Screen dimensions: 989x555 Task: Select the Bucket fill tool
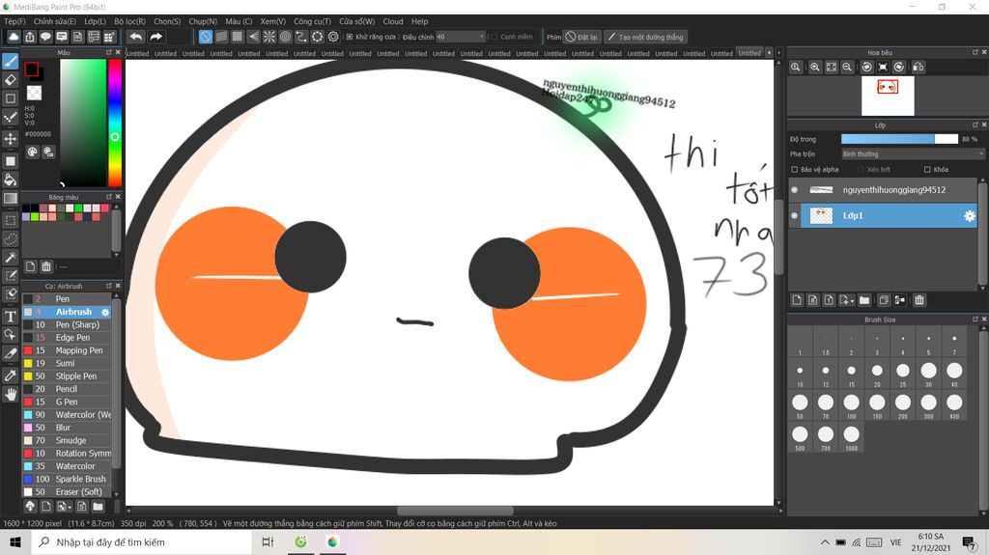click(x=10, y=180)
